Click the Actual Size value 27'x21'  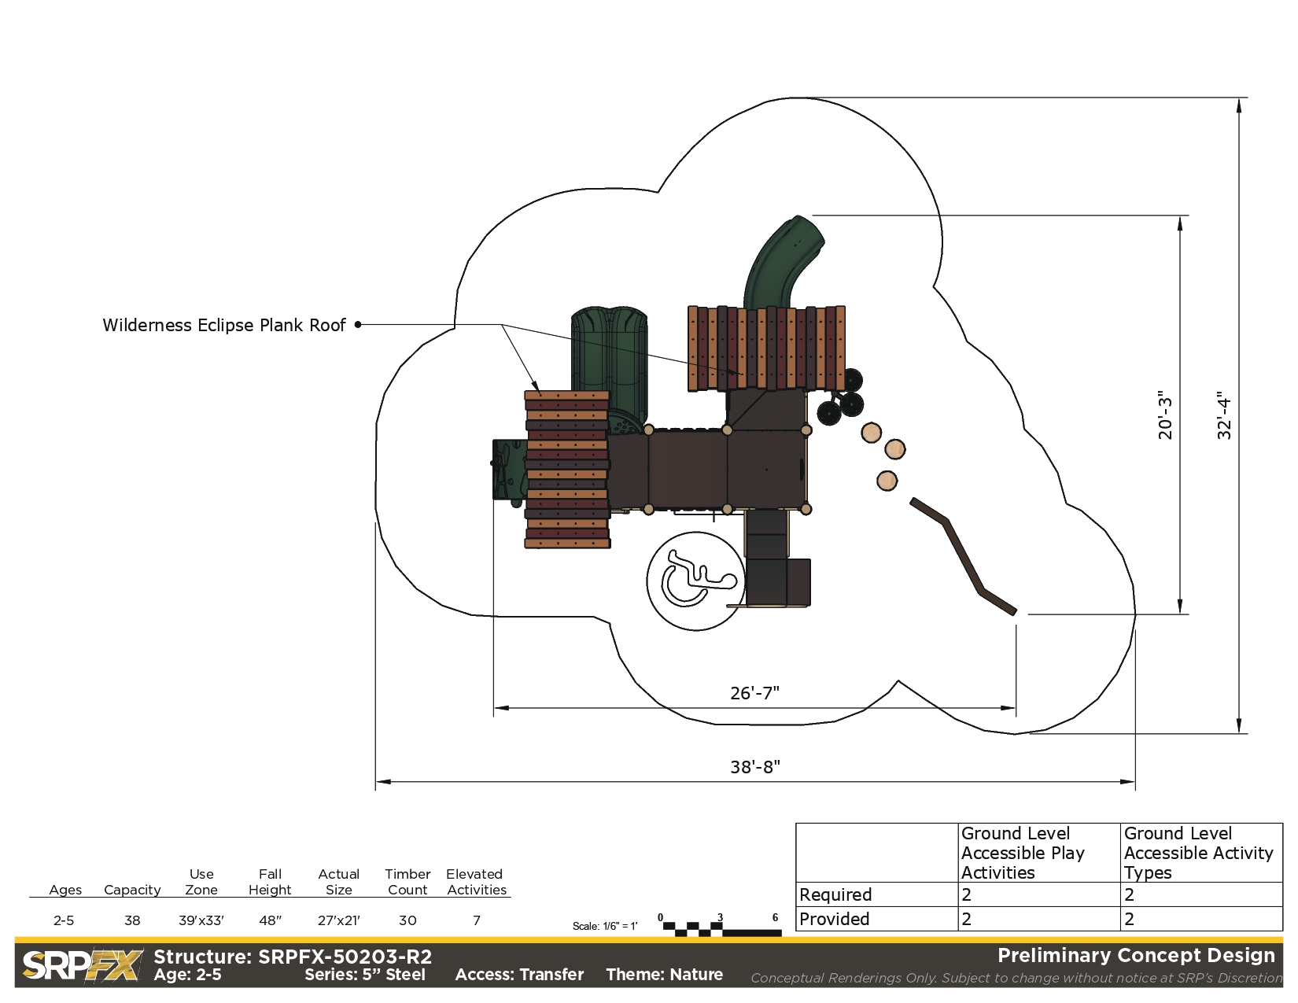coord(339,920)
